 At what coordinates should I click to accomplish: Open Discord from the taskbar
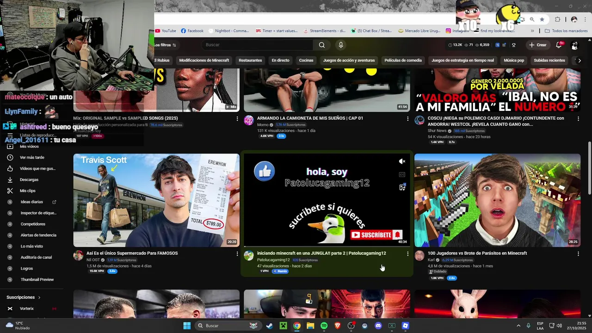378,326
